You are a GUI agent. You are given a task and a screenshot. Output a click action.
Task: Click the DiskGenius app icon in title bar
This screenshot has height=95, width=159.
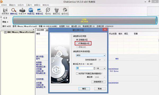pos(1,1)
